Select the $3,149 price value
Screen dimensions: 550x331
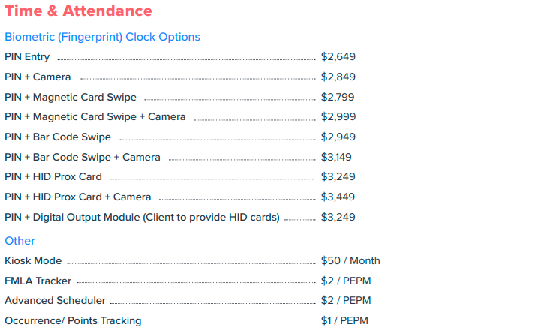tap(336, 157)
